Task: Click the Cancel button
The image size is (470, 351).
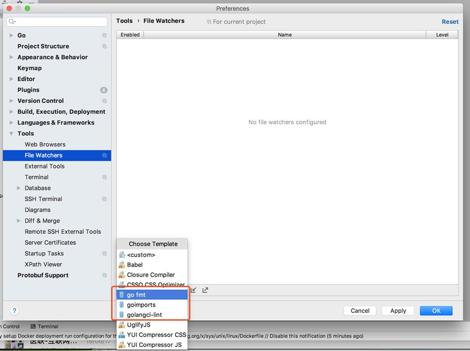Action: 360,311
